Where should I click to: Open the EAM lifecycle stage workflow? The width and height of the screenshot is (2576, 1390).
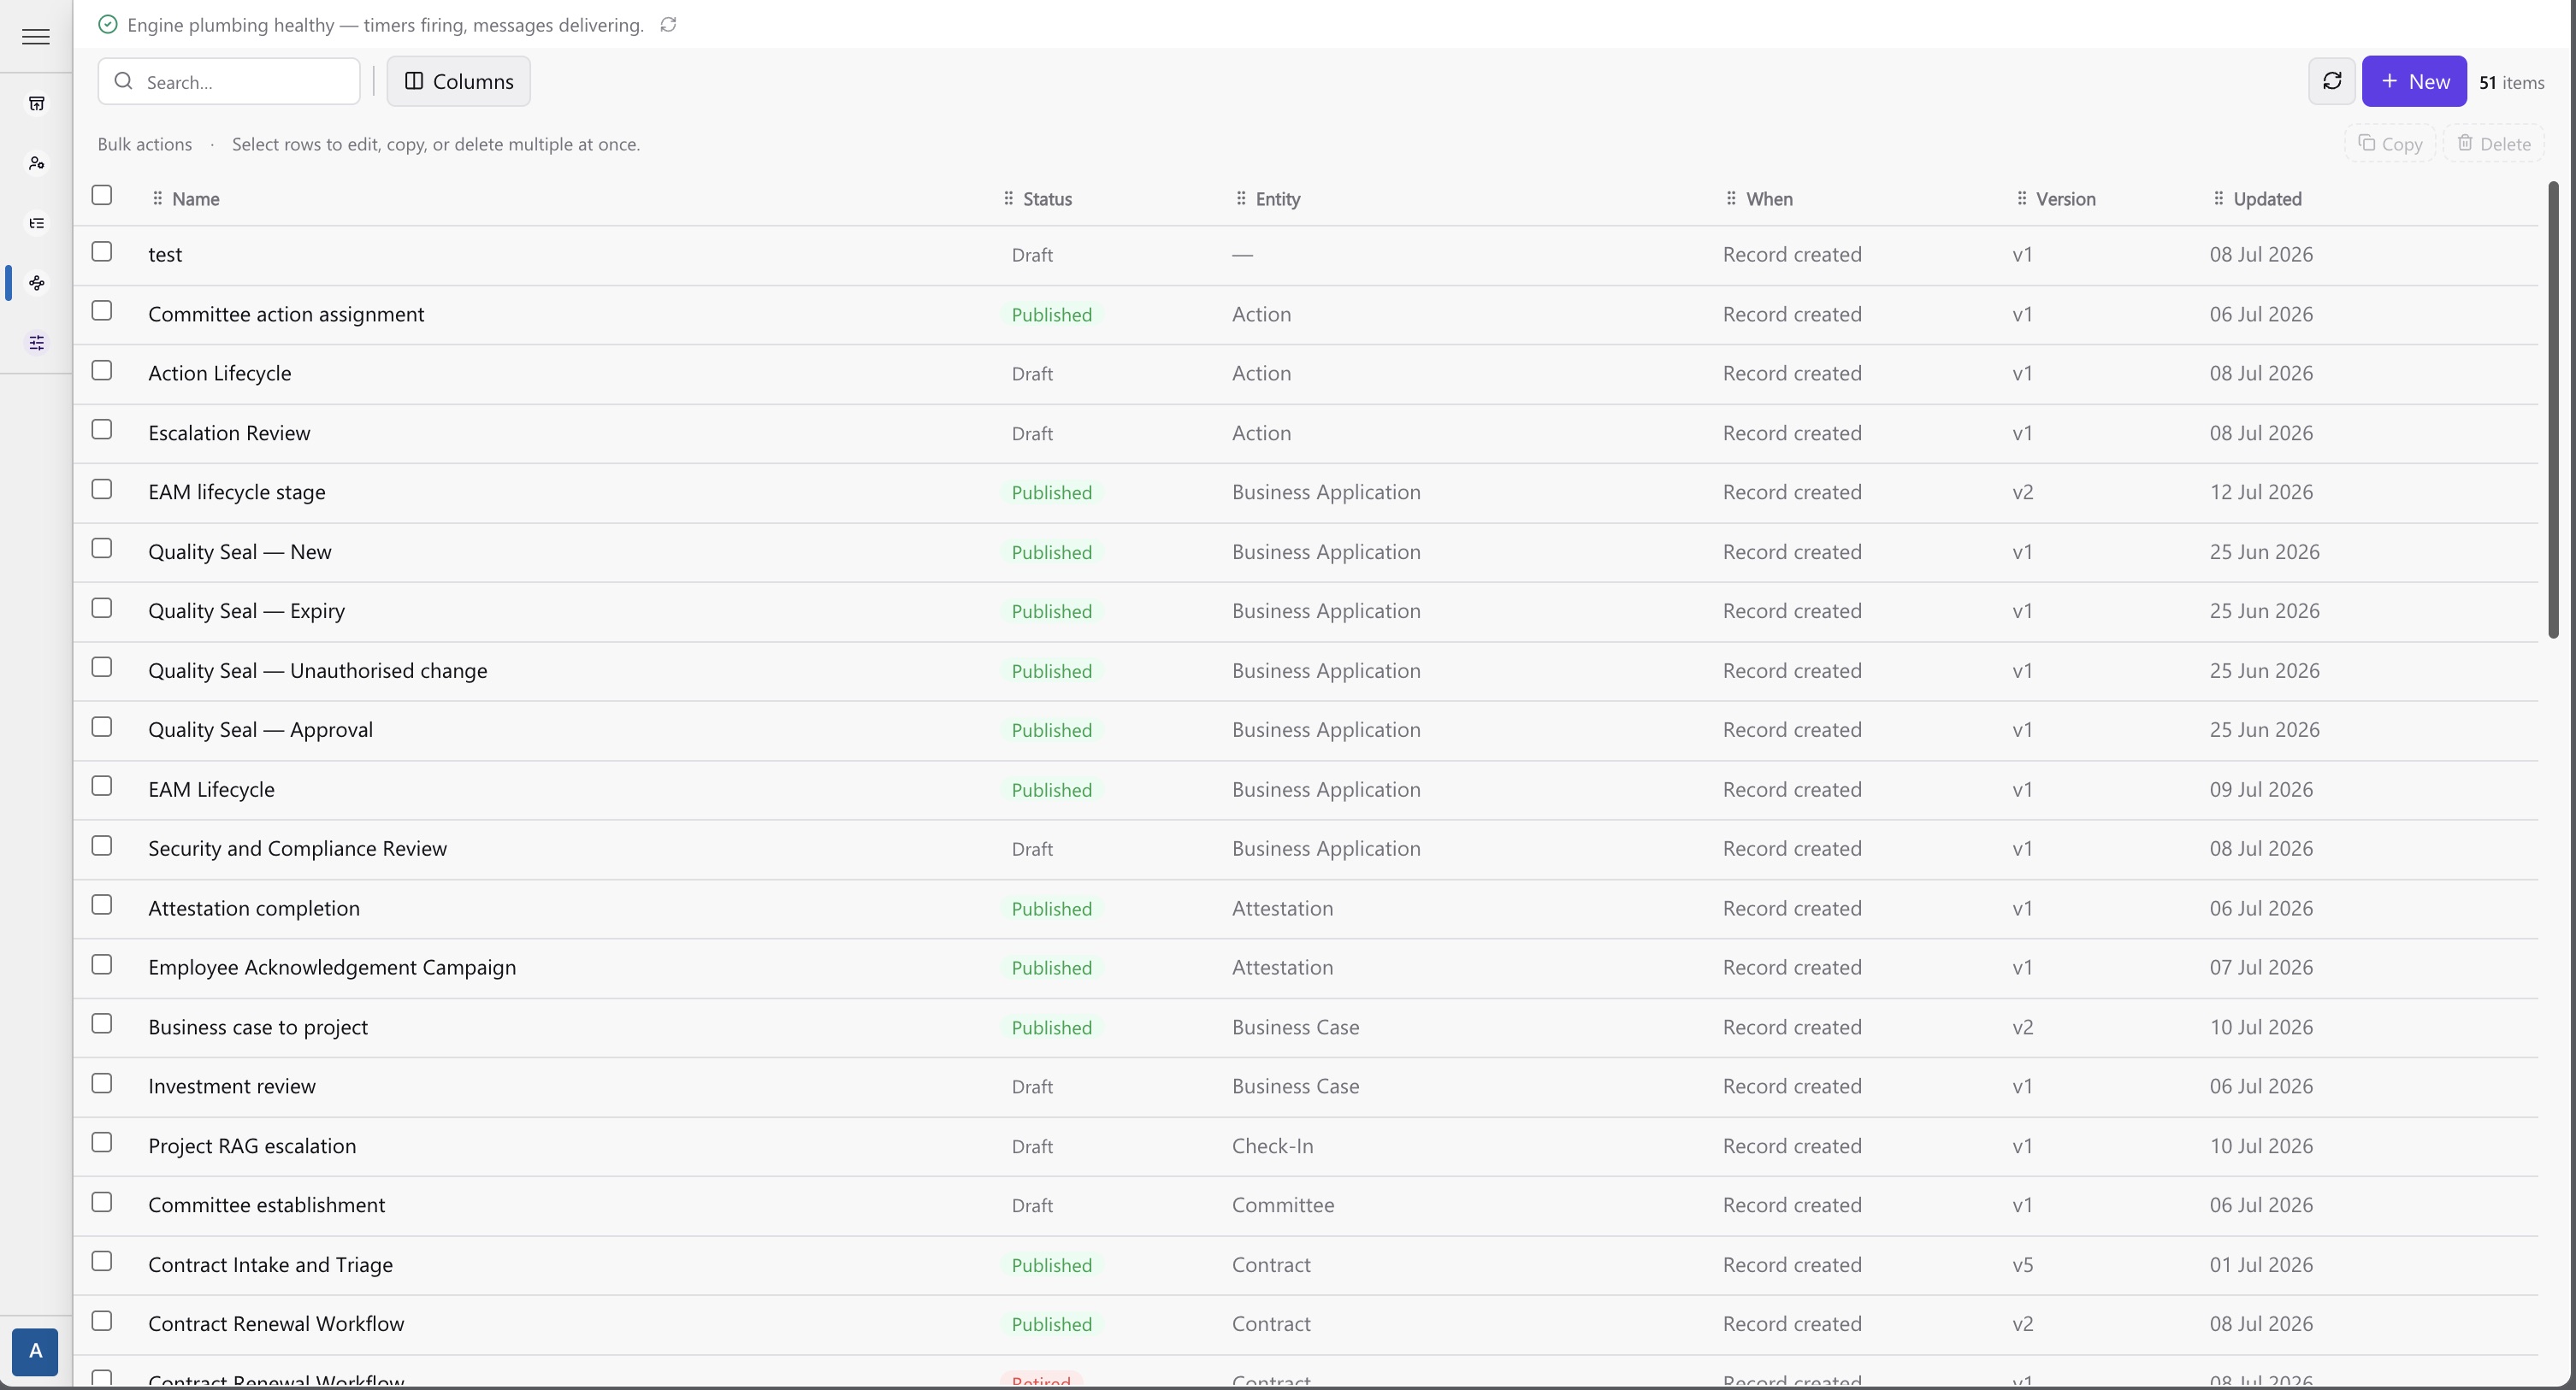coord(237,492)
